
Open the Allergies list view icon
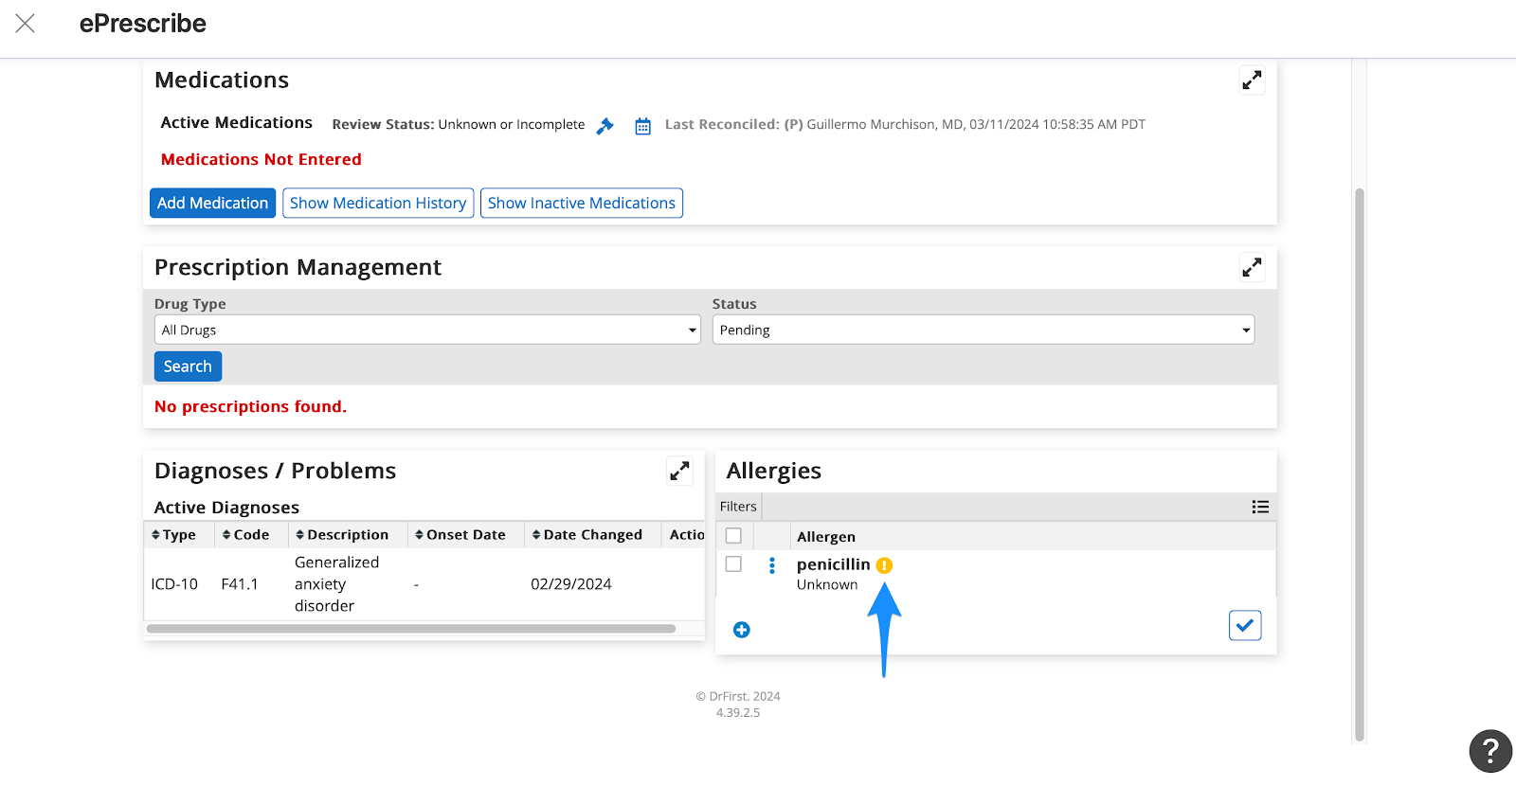pyautogui.click(x=1259, y=507)
